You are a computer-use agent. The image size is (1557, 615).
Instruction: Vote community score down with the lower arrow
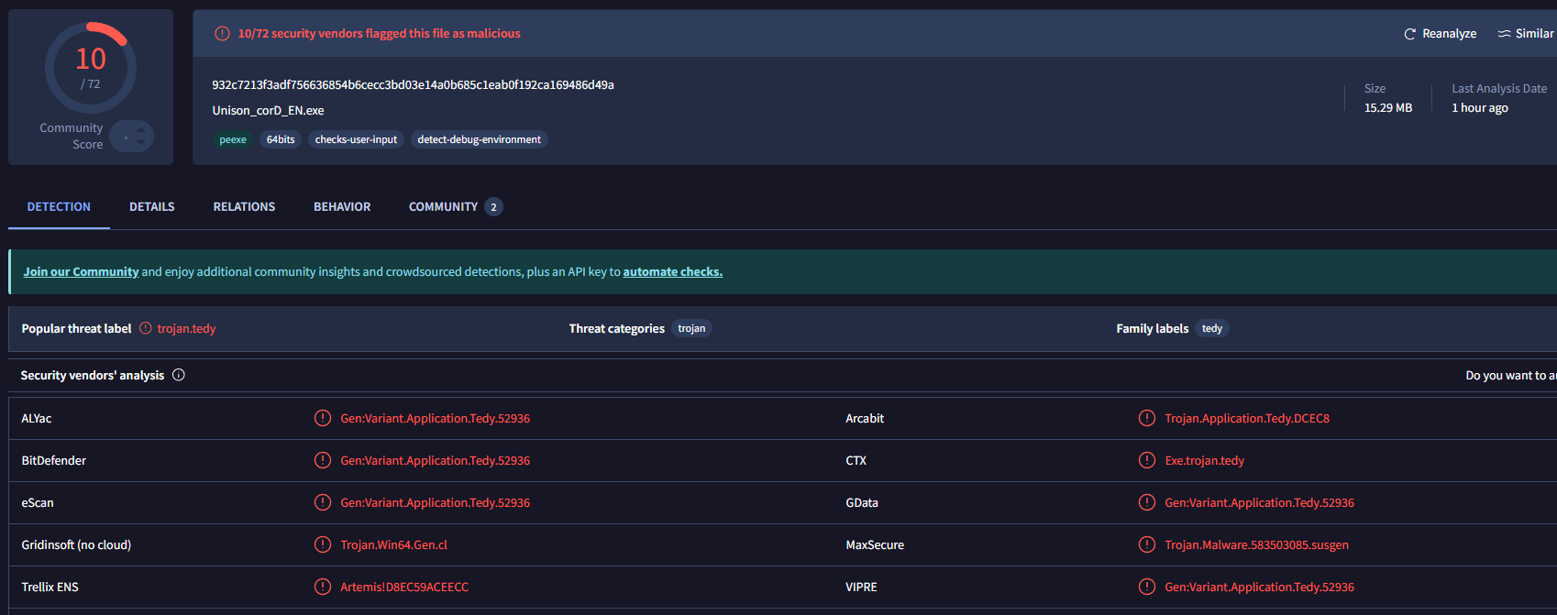140,143
